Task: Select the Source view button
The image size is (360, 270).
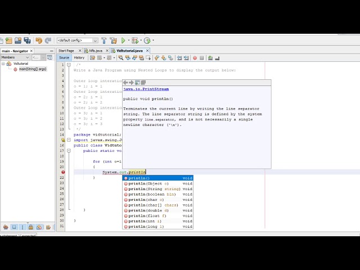Action: (x=64, y=57)
